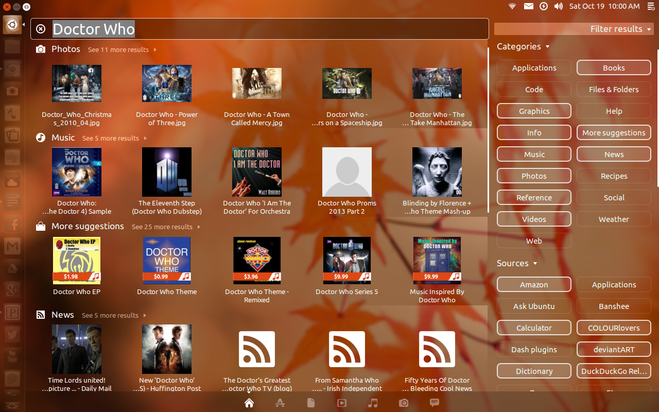Switch to the Photos camera lens icon
The height and width of the screenshot is (412, 659).
tap(404, 403)
